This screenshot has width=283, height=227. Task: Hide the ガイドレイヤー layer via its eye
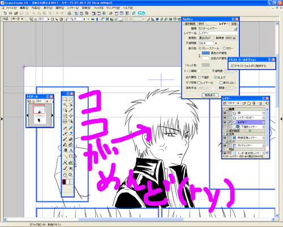pyautogui.click(x=225, y=146)
